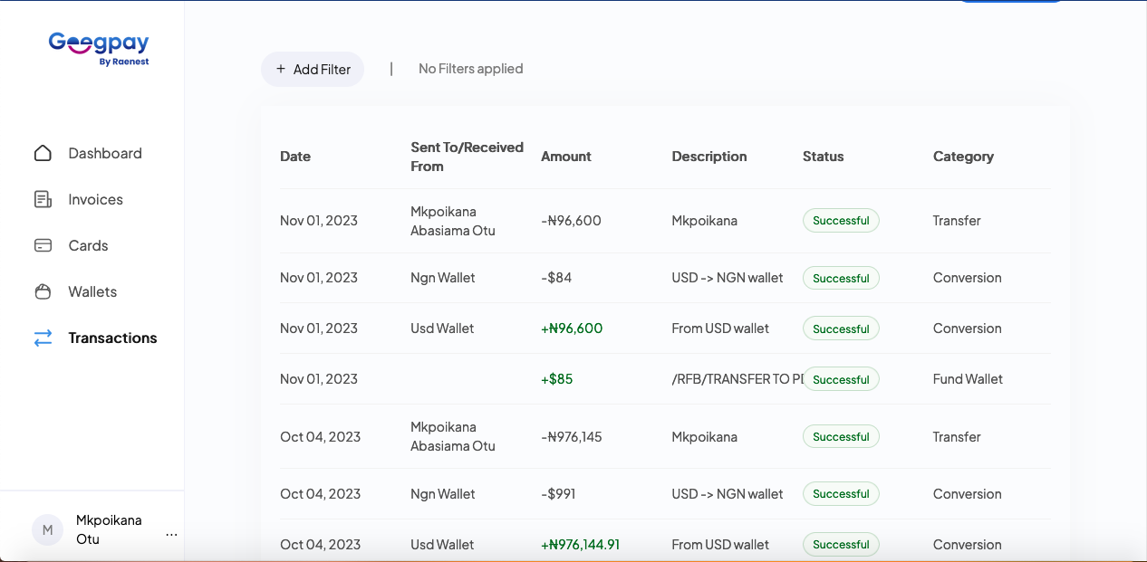The width and height of the screenshot is (1147, 562).
Task: Open the three-dot menu beside Mkpoikana Otu
Action: point(171,535)
